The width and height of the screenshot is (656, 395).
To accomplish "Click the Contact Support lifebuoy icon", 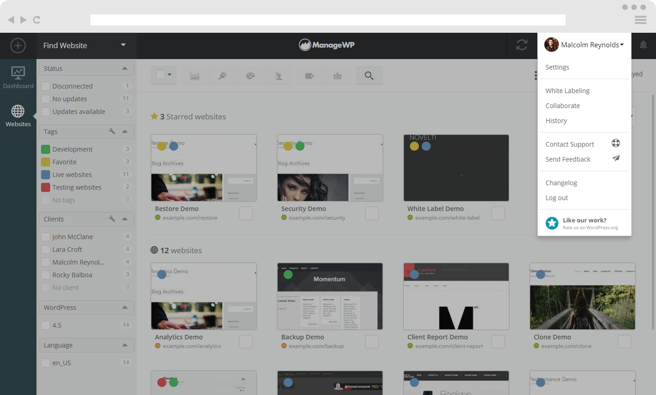I will [x=616, y=143].
